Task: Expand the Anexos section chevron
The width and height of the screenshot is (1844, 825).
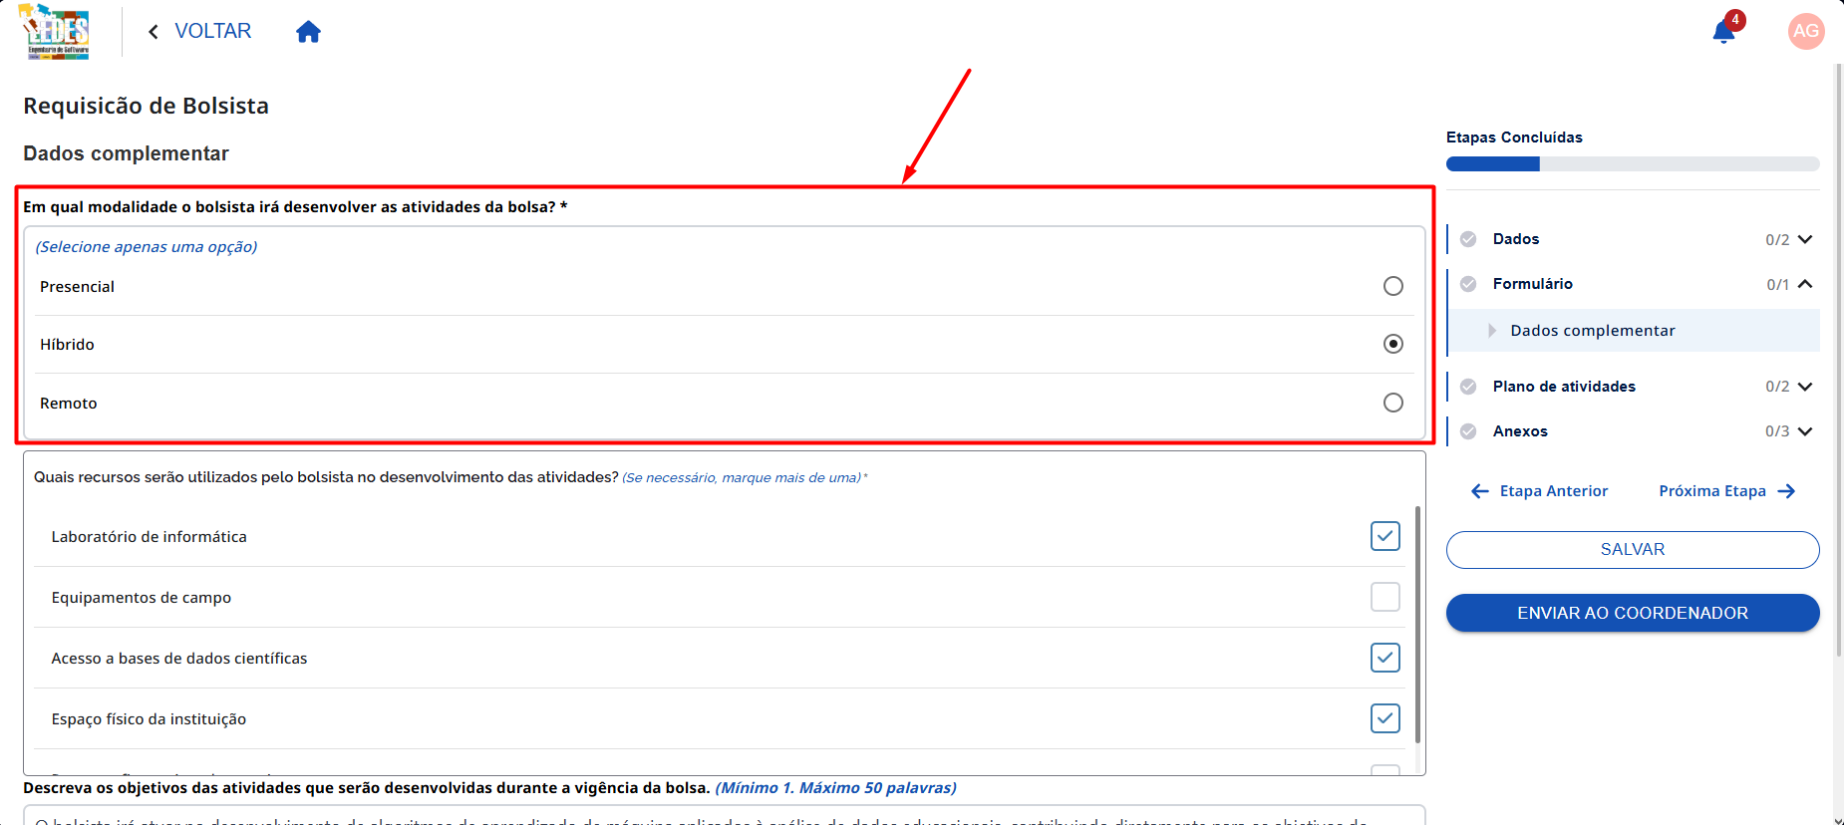Action: [1805, 431]
